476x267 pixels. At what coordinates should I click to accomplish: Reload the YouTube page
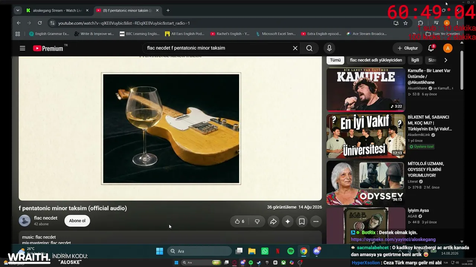[40, 23]
